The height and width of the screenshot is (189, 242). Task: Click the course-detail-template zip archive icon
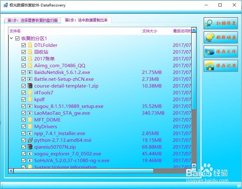(30, 86)
